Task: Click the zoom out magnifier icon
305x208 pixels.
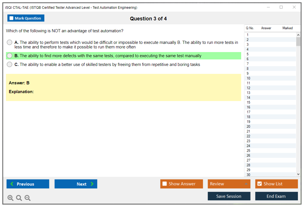Action: [28, 198]
